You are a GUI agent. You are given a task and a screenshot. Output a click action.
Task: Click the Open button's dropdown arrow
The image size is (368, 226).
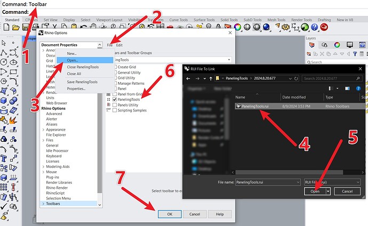coord(329,191)
